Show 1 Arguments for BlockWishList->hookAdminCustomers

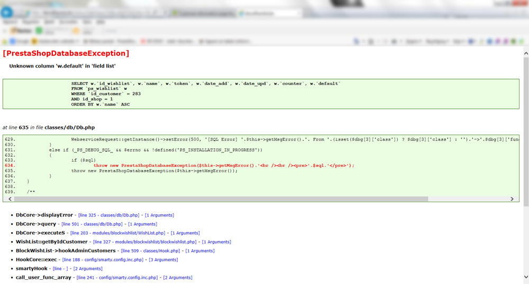(200, 251)
